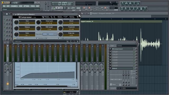The image size is (169, 95).
Task: Toggle MCompressor effect slot enable switch
Action: pyautogui.click(x=134, y=49)
